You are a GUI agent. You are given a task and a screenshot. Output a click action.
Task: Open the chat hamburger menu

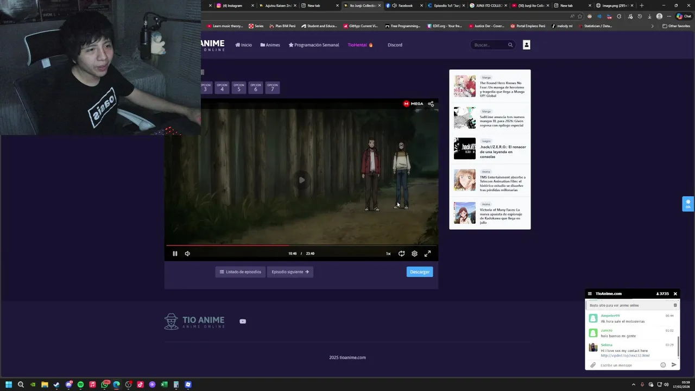coord(590,294)
